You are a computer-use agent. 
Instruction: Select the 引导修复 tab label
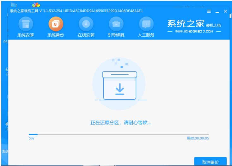pos(116,35)
